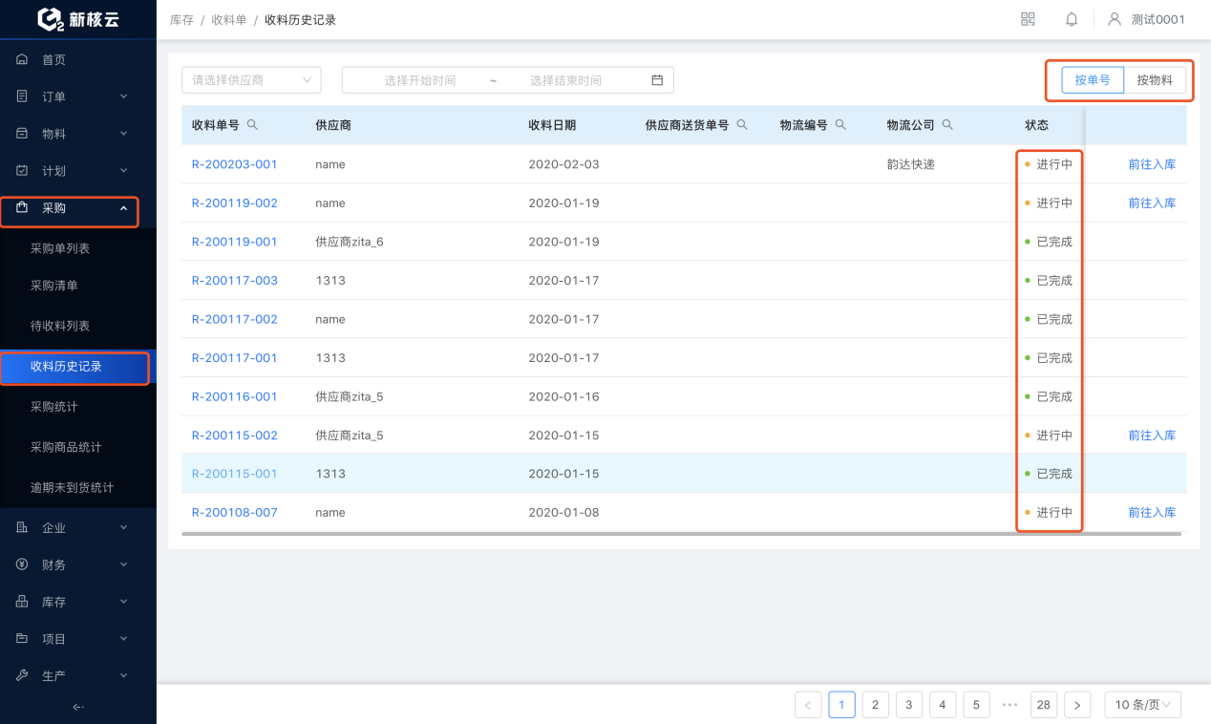Click the 计划 icon in the sidebar
This screenshot has height=724, width=1211.
tap(22, 171)
